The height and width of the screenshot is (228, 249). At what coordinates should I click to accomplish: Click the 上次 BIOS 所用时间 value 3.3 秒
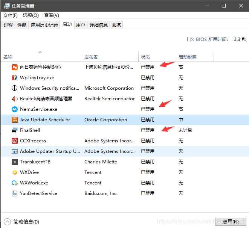(240, 39)
